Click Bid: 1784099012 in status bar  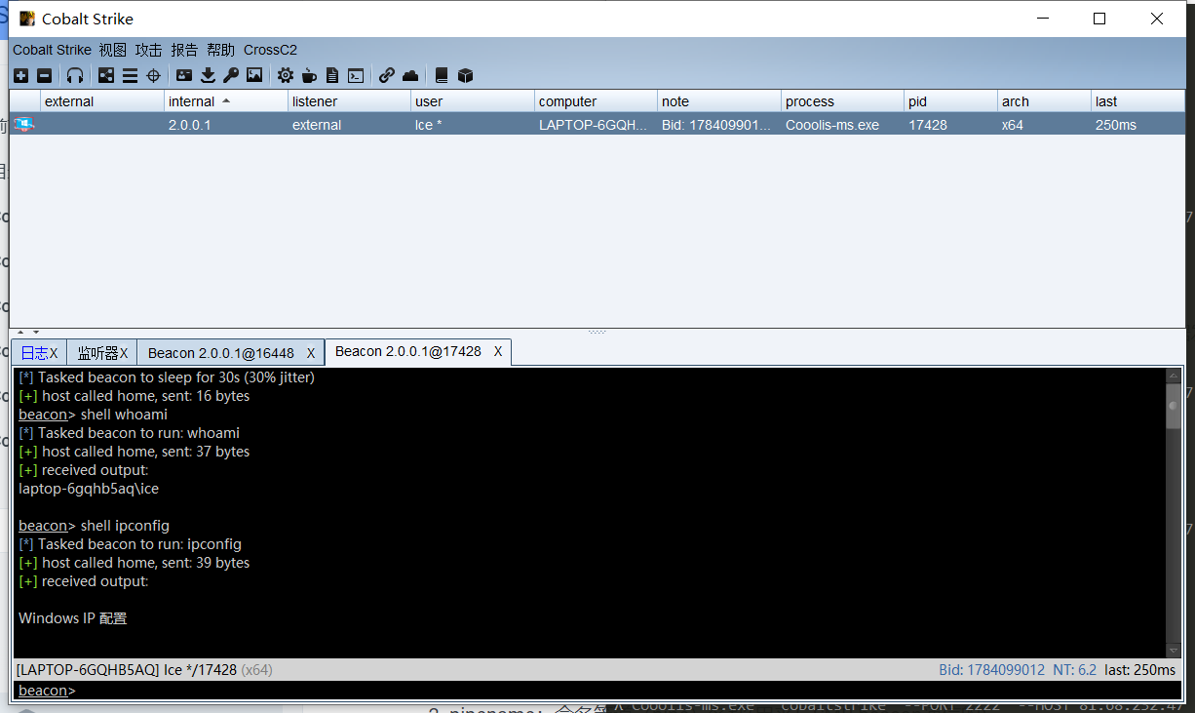click(992, 670)
